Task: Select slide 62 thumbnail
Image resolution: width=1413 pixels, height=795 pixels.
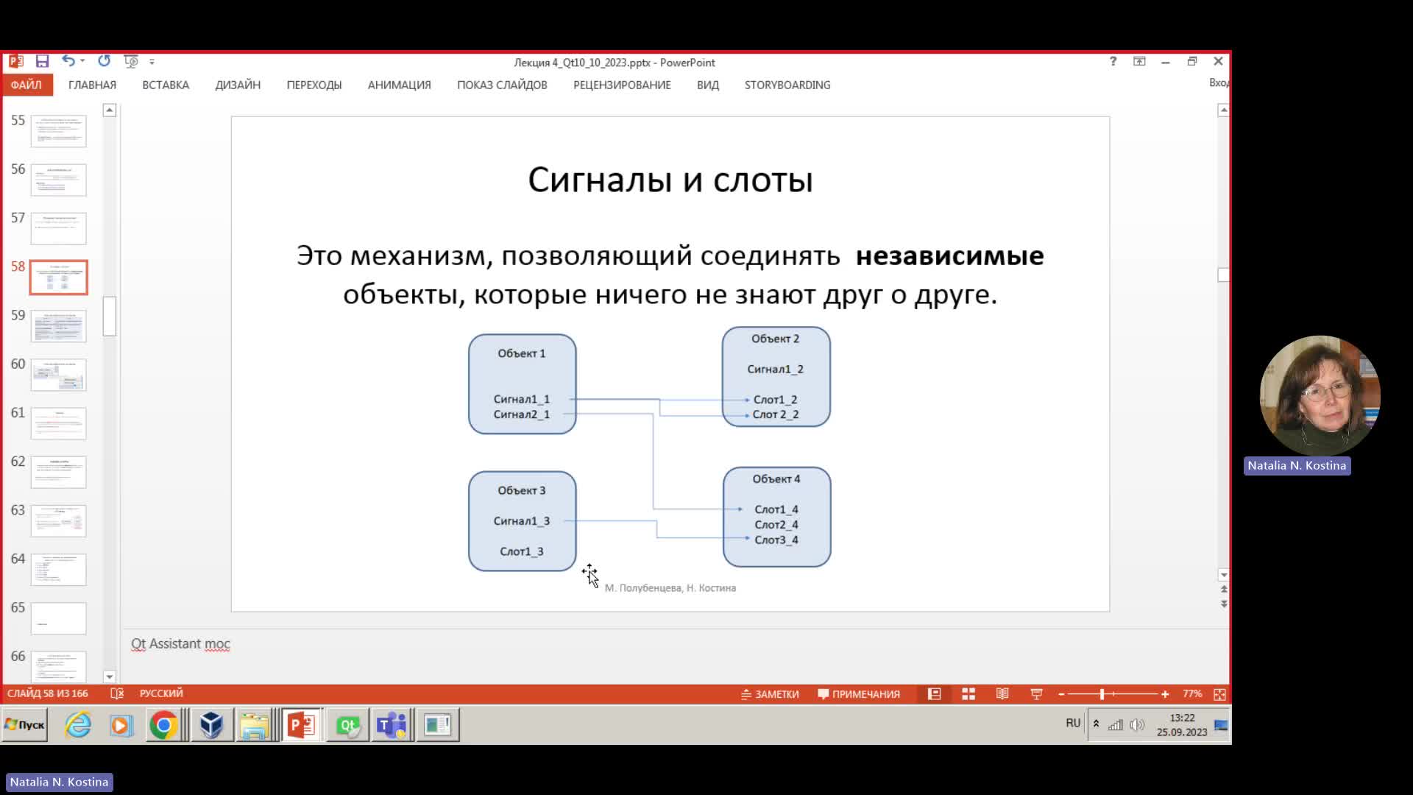Action: pyautogui.click(x=58, y=472)
